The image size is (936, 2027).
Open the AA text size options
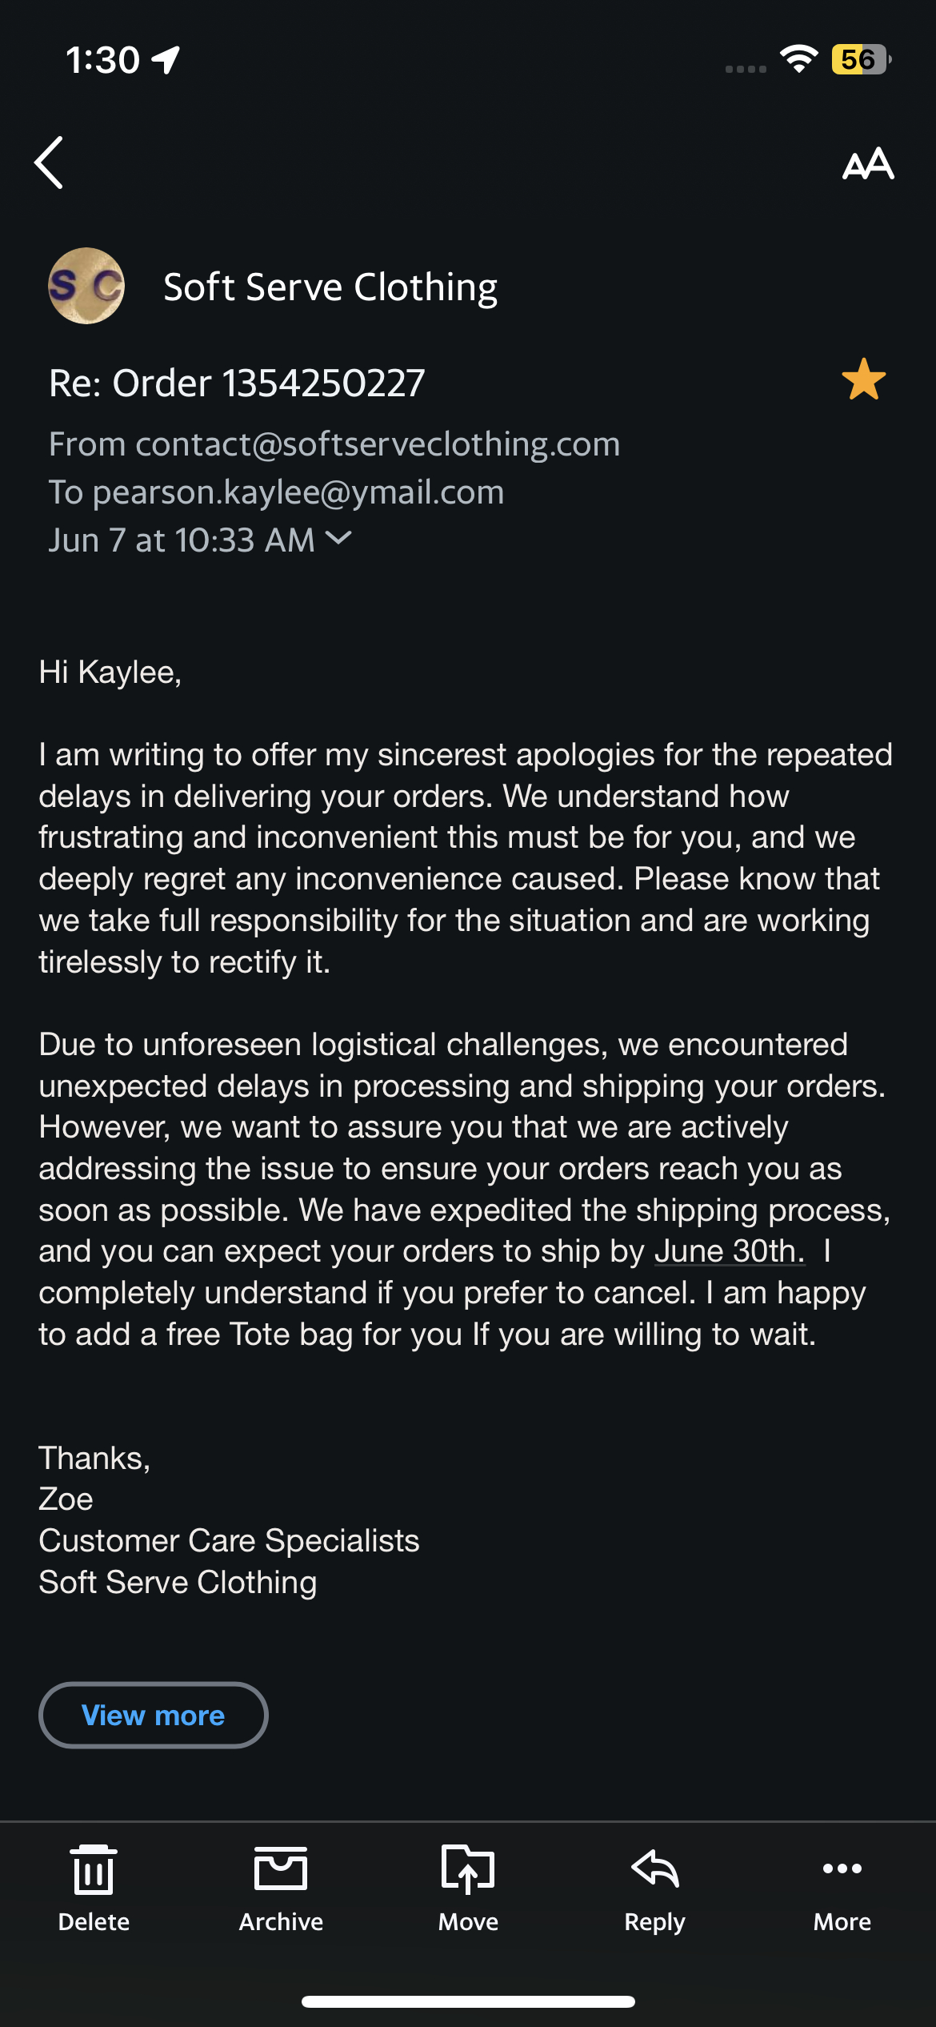pyautogui.click(x=868, y=164)
